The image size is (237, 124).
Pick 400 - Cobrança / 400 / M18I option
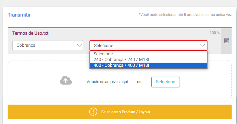tap(148, 65)
